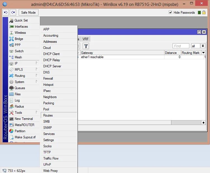Click the System gear icon
Image resolution: width=210 pixels, height=173 pixels.
click(x=11, y=82)
